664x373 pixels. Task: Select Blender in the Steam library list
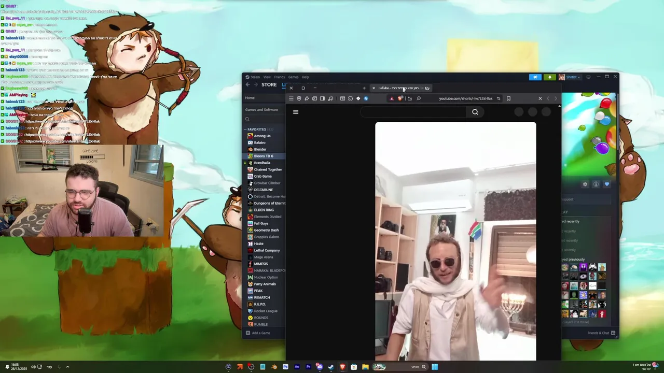tap(260, 149)
